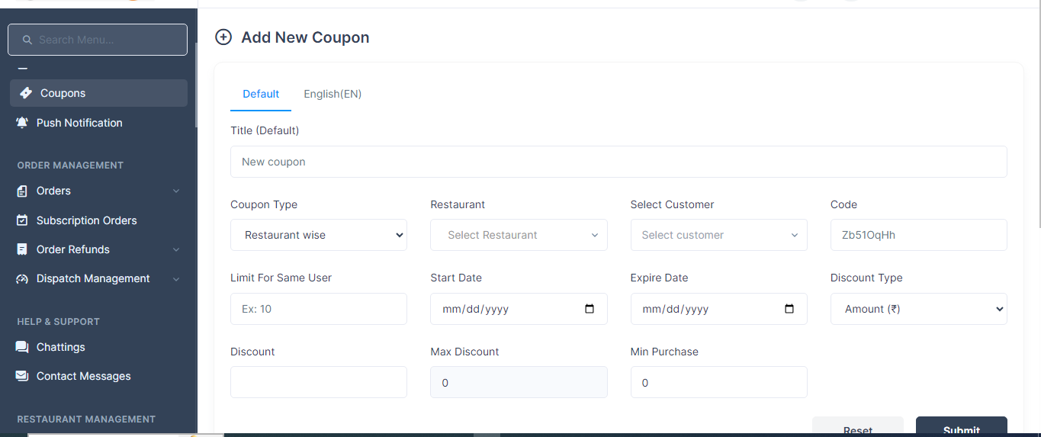Click the Contact Messages envelope icon

[x=22, y=376]
